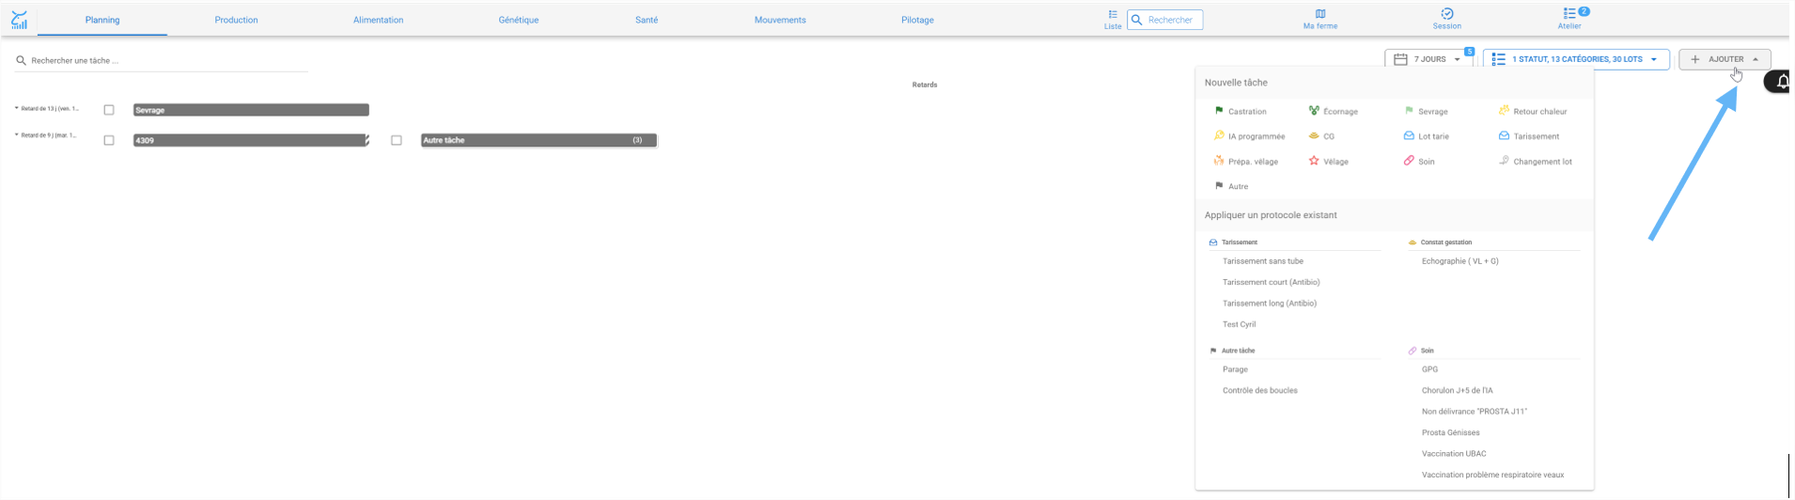Screen dimensions: 1795x500
Task: Click the magnifier icon in task search
Action: (x=21, y=60)
